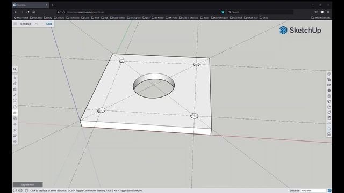
Task: Open the Styles panel
Action: click(x=329, y=101)
